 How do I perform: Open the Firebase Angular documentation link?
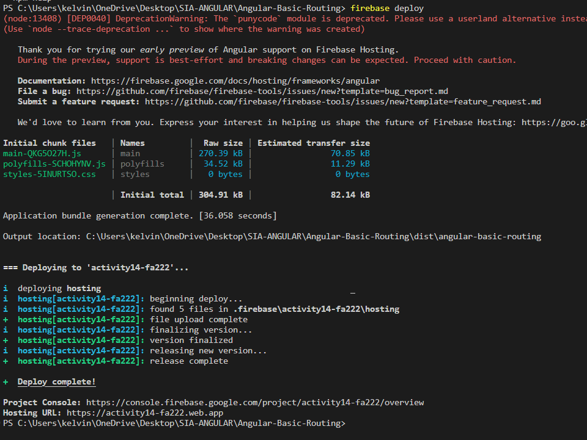[x=235, y=81]
